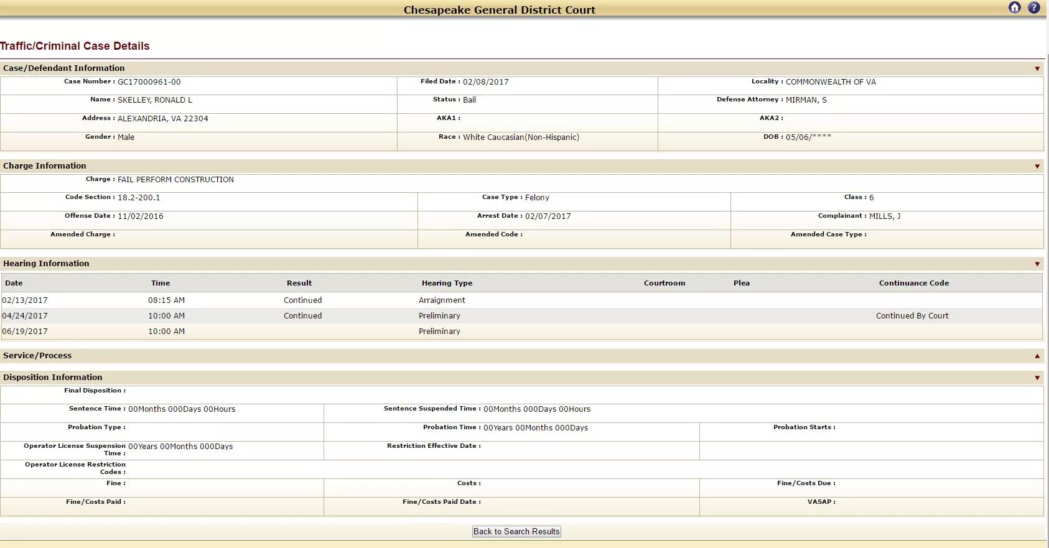Click Chesapeake General District Court title
Image resolution: width=1049 pixels, height=548 pixels.
[500, 10]
